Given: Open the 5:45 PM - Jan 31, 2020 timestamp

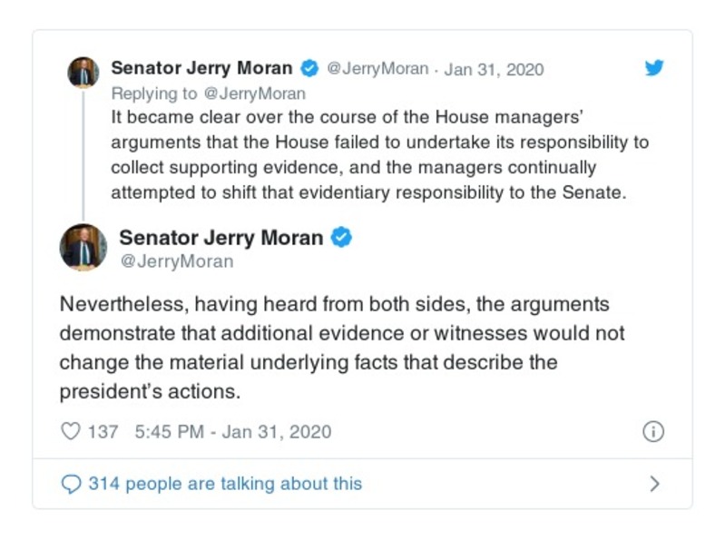Looking at the screenshot, I should tap(232, 431).
